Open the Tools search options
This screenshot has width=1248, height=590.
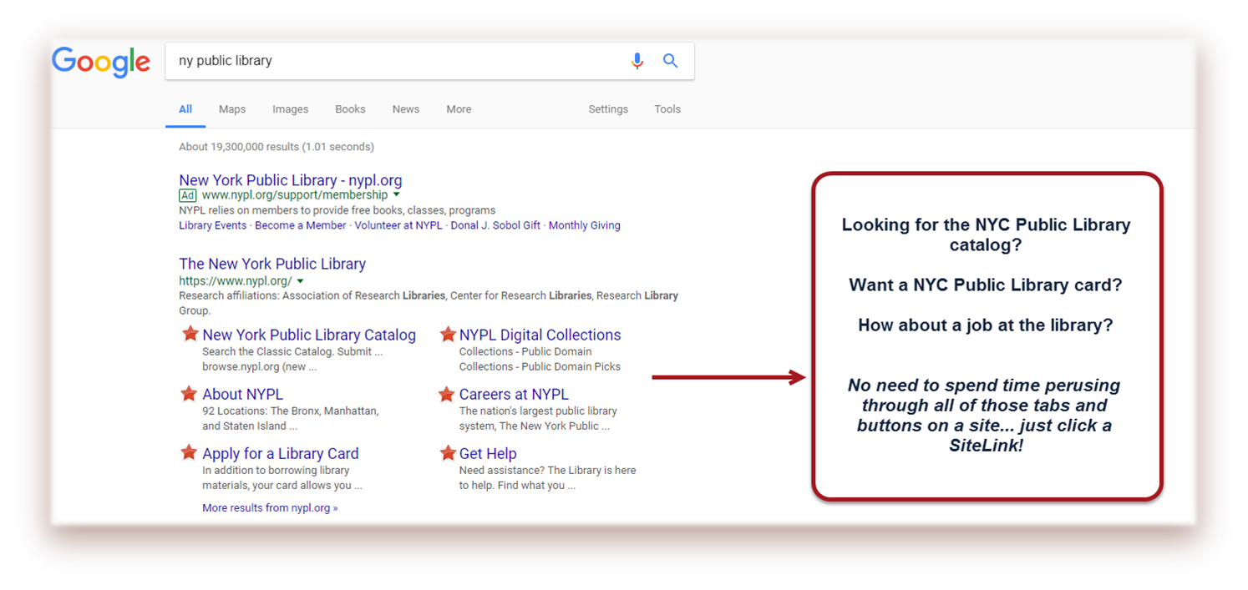click(667, 109)
